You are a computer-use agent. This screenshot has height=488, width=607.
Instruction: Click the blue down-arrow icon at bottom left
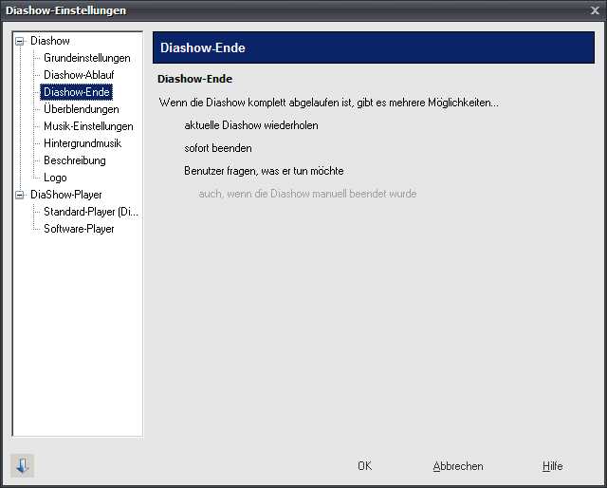click(x=23, y=465)
